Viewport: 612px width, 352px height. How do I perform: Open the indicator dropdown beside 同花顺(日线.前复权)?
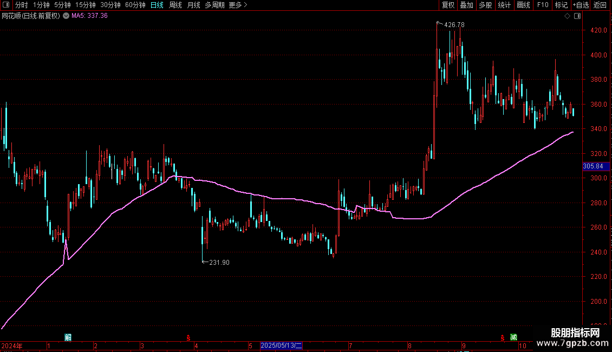(66, 16)
